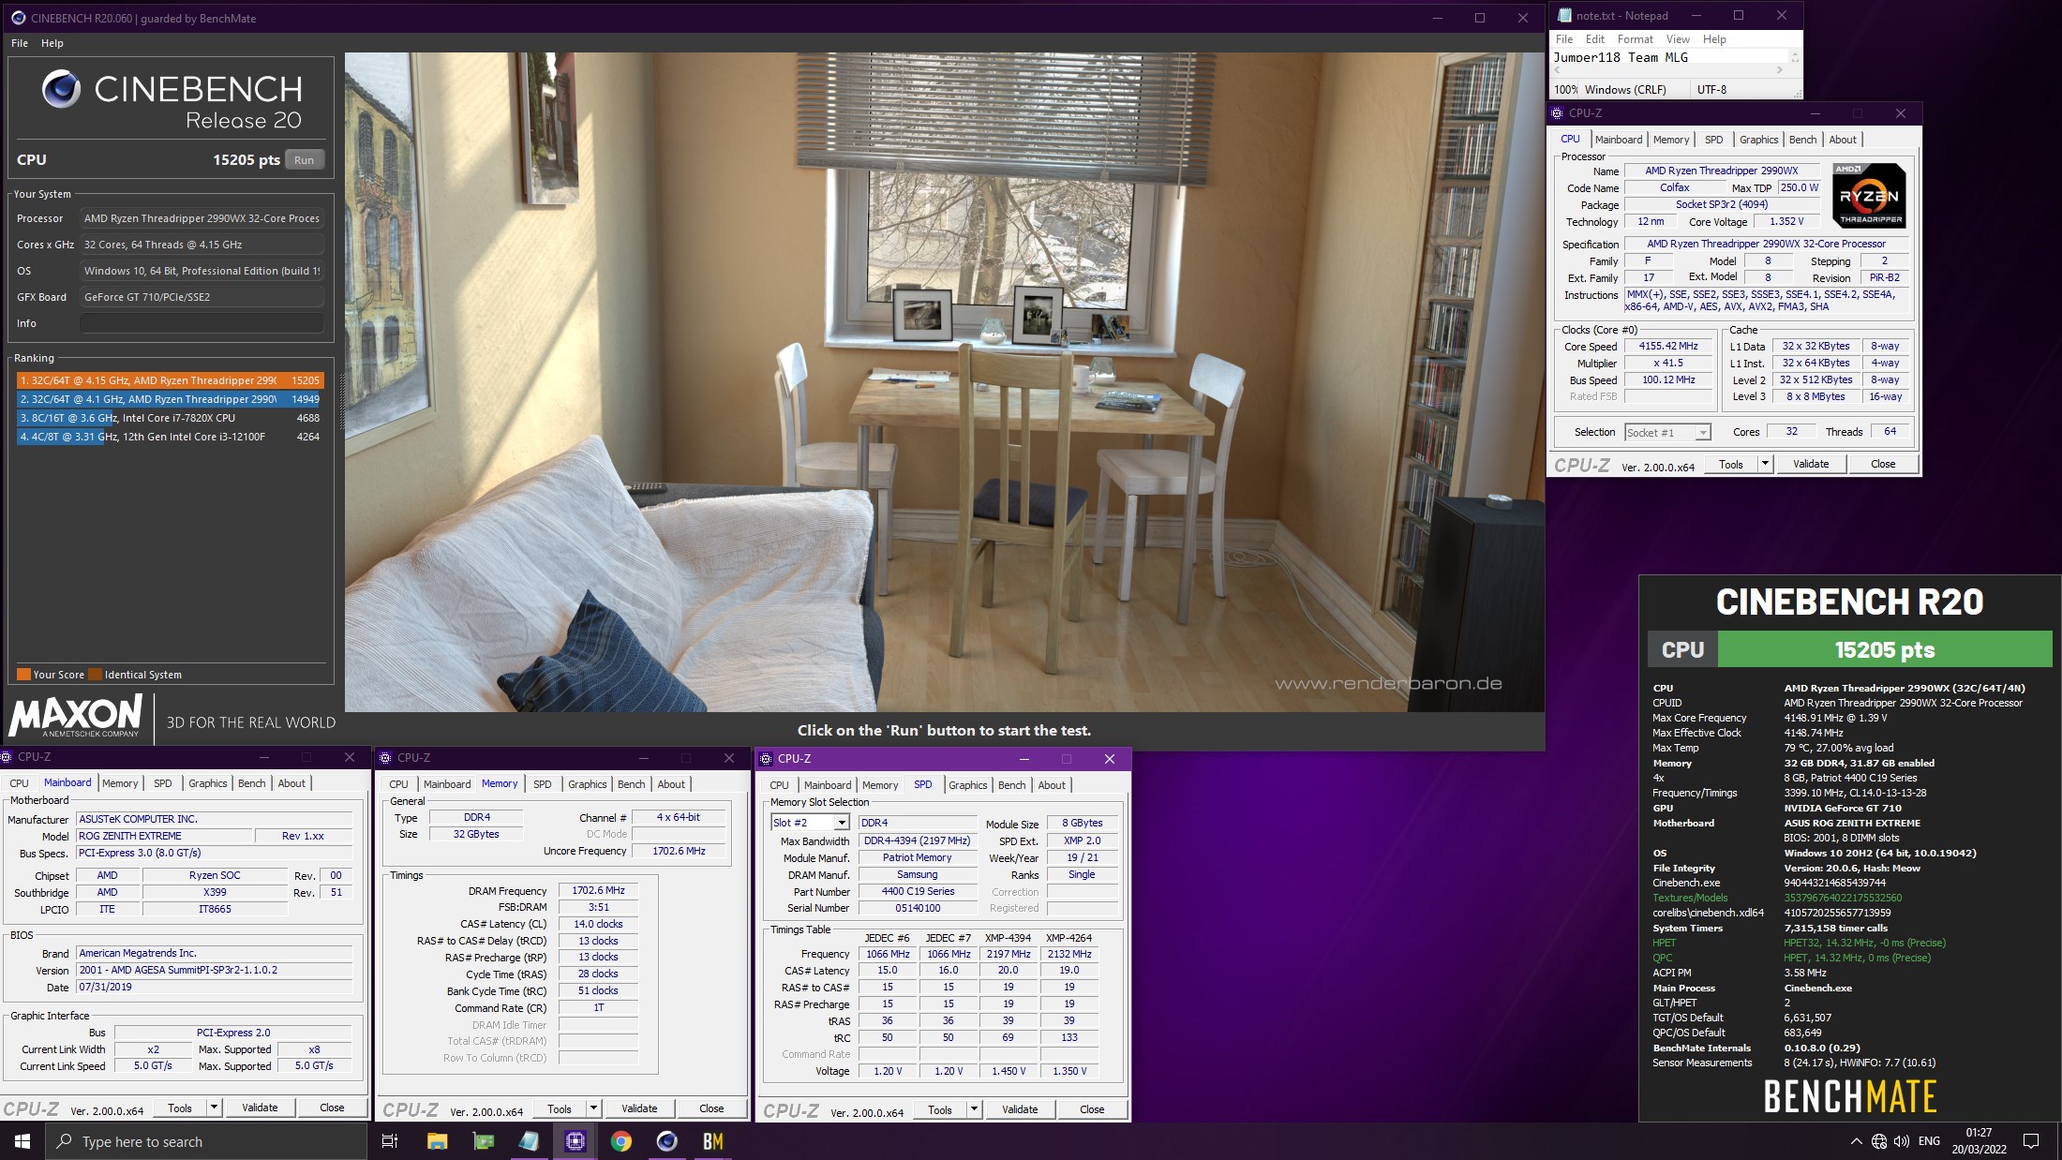Click the volume speaker tray icon
Image resolution: width=2062 pixels, height=1160 pixels.
pyautogui.click(x=1902, y=1141)
